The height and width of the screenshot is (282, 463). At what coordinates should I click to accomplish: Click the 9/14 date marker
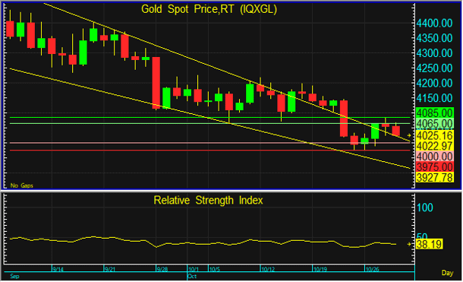(x=58, y=269)
